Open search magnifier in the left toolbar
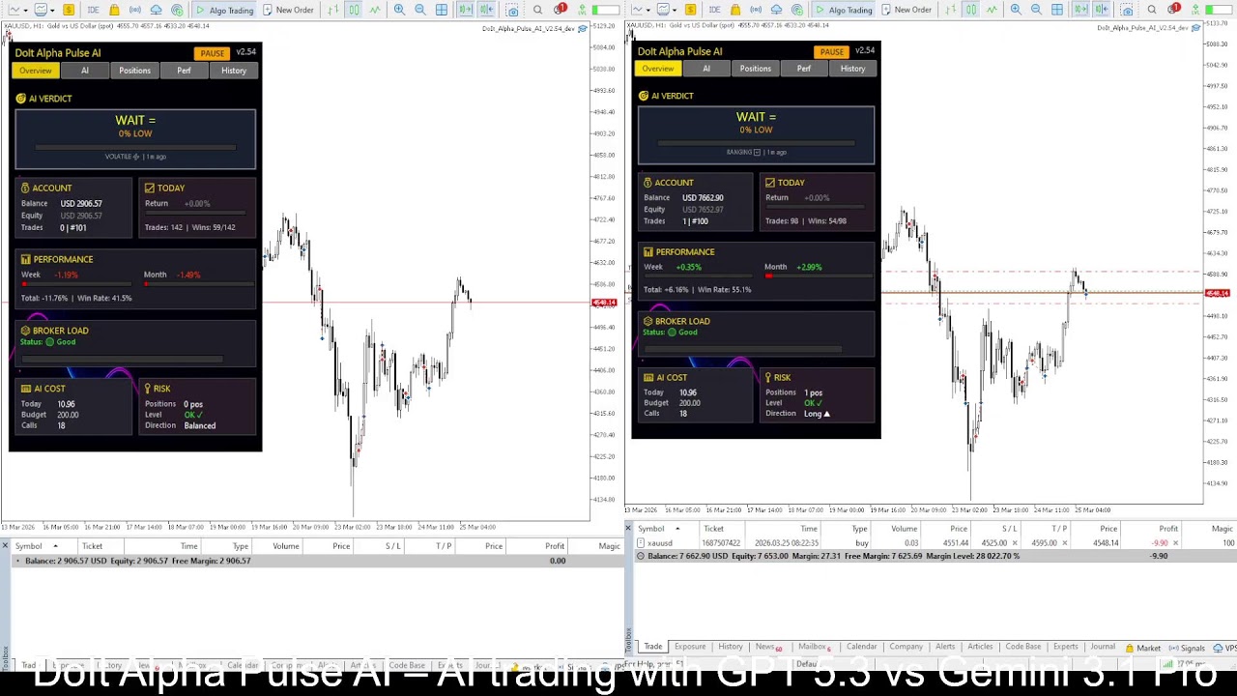Image resolution: width=1237 pixels, height=696 pixels. 537,10
